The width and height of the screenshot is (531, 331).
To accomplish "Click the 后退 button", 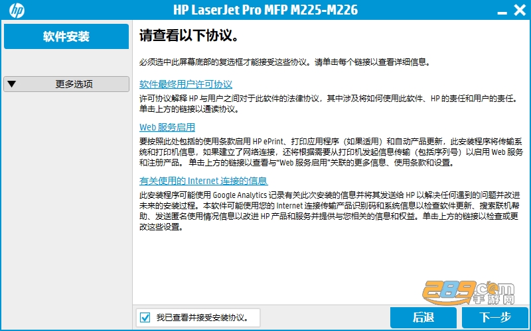I will 423,318.
